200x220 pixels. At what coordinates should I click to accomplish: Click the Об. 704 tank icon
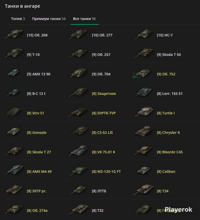click(x=78, y=73)
